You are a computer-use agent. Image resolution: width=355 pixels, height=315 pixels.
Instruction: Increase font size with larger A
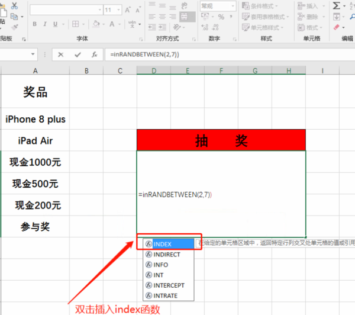[127, 10]
